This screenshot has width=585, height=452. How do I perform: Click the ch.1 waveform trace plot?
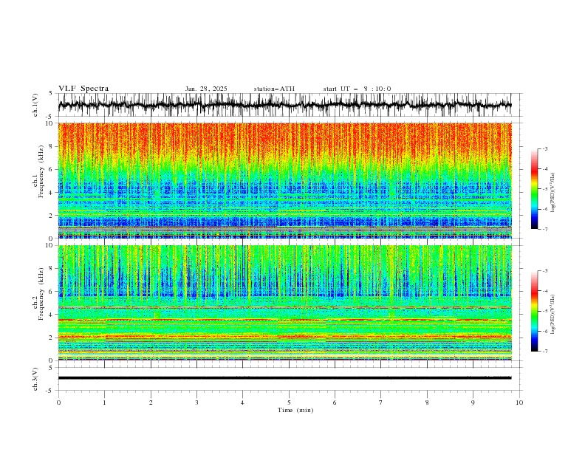[284, 105]
